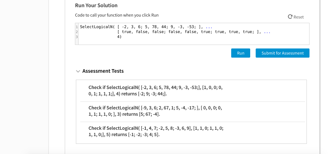Click Submit for Assessment

(x=283, y=53)
